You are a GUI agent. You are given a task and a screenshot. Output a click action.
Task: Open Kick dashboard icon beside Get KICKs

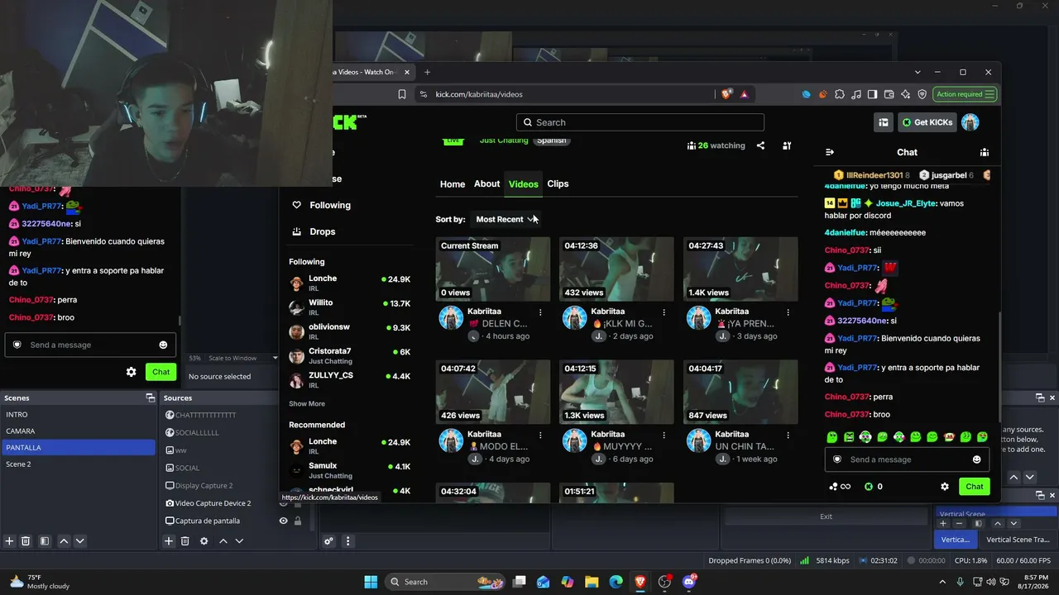pos(884,122)
